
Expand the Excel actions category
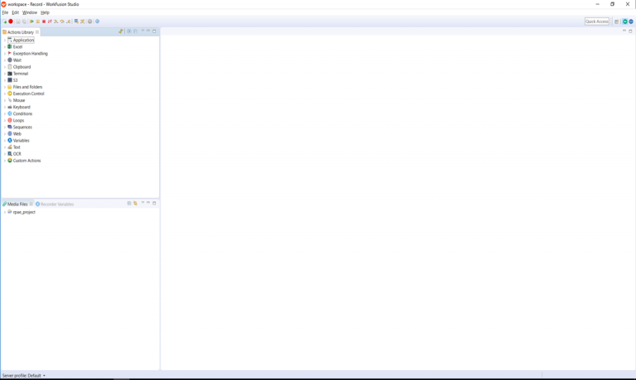click(5, 47)
